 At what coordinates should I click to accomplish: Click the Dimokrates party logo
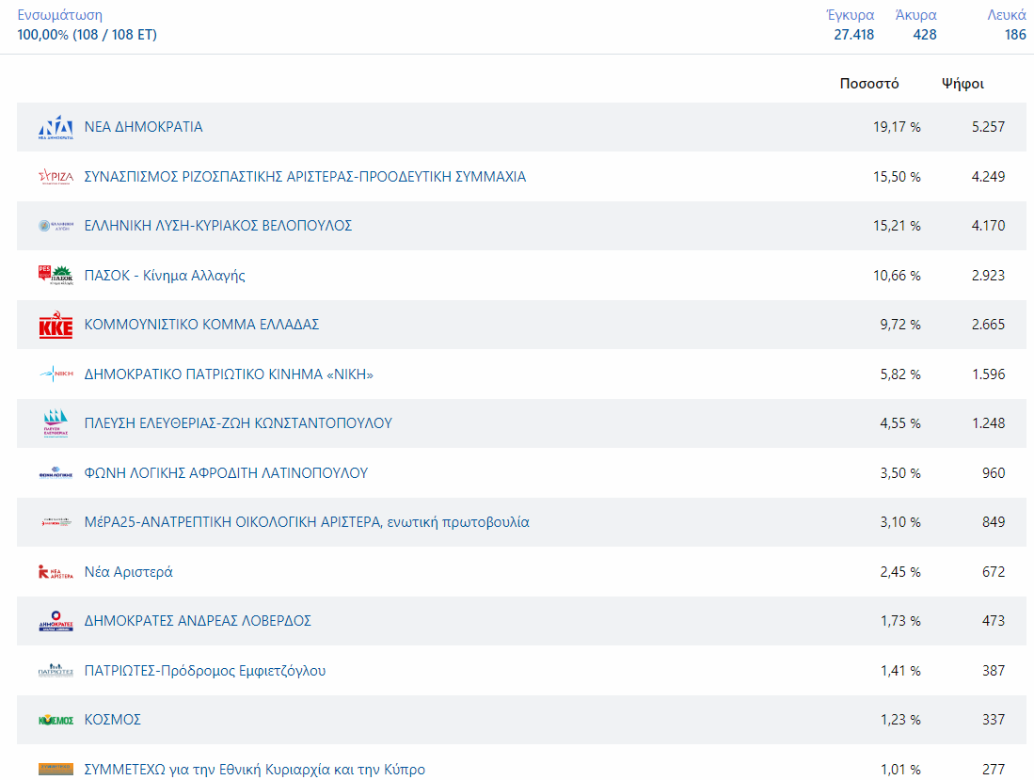(56, 621)
